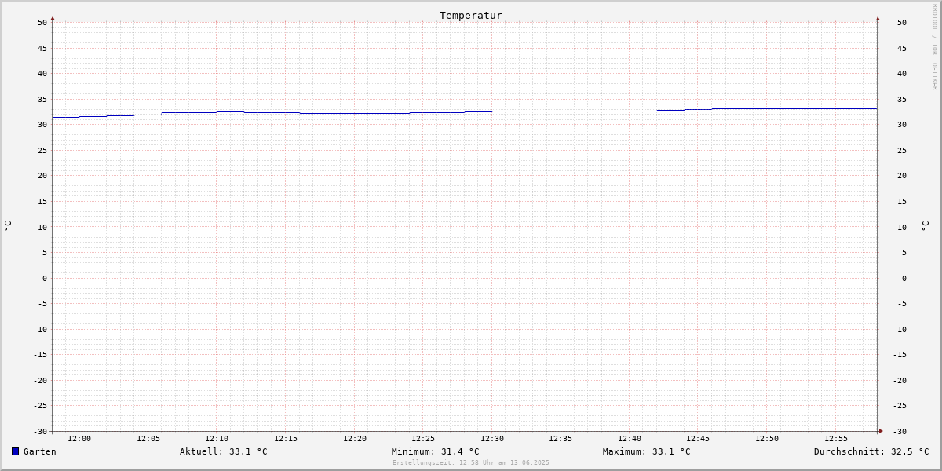The width and height of the screenshot is (942, 471).
Task: Click the 12:20 time axis label
Action: click(x=355, y=439)
